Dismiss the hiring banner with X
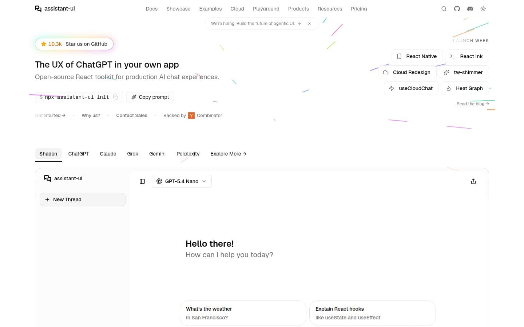The width and height of the screenshot is (524, 327). pyautogui.click(x=309, y=24)
